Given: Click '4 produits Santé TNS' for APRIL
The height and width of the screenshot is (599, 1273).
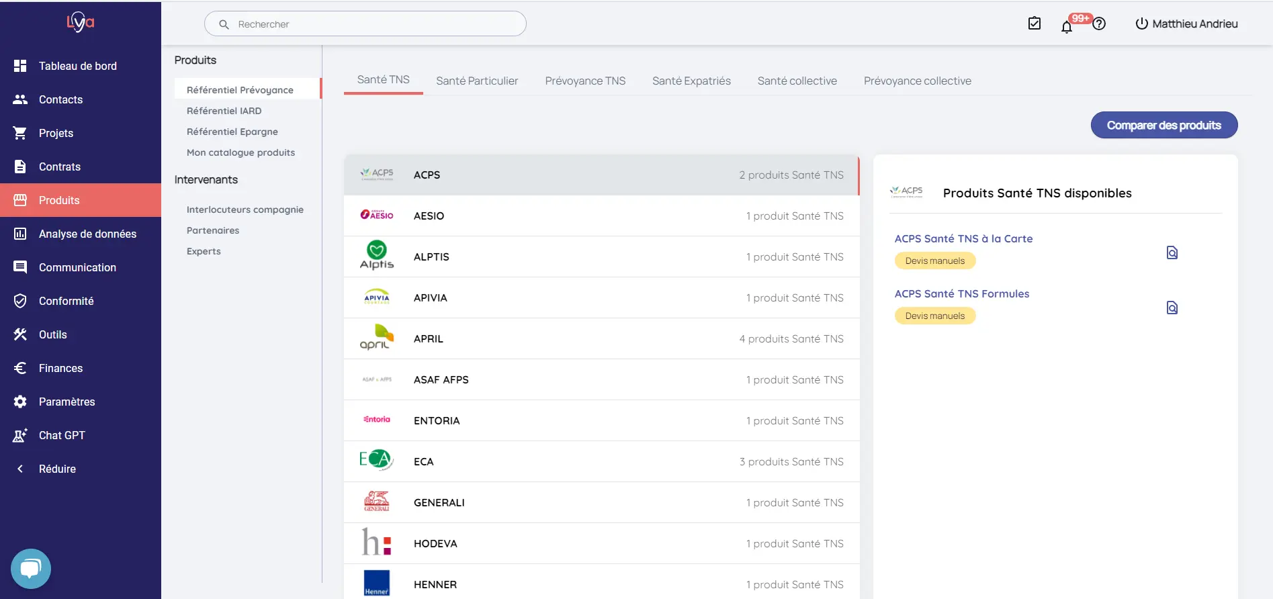Looking at the screenshot, I should (791, 338).
